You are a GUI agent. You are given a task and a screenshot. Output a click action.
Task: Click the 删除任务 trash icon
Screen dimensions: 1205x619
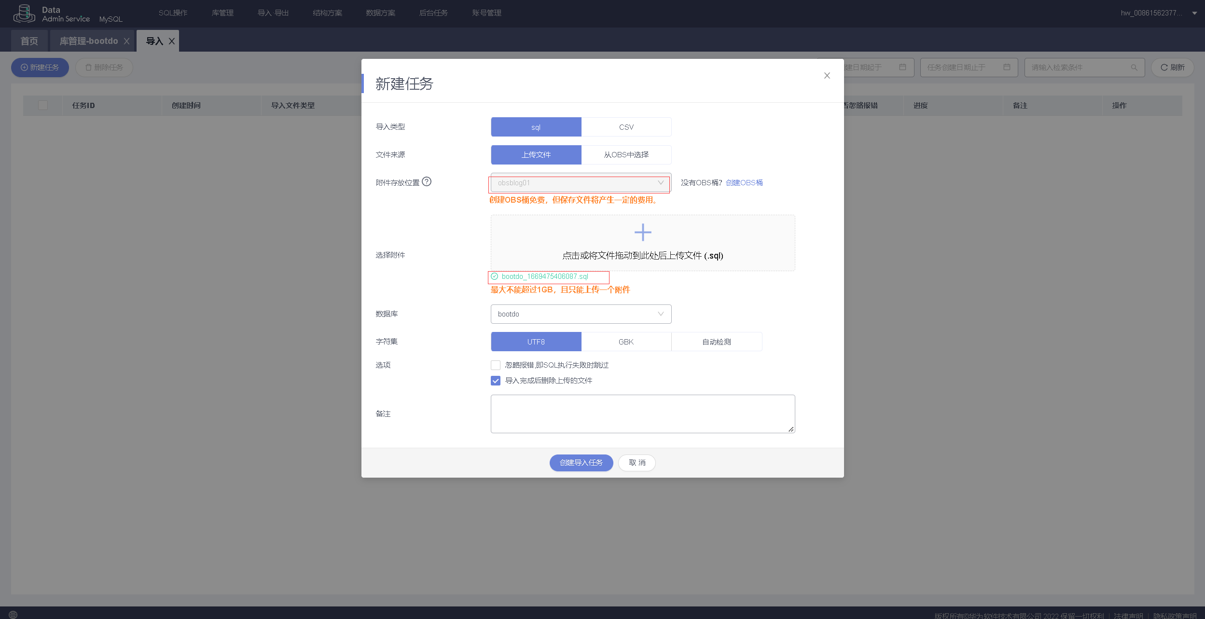coord(89,67)
